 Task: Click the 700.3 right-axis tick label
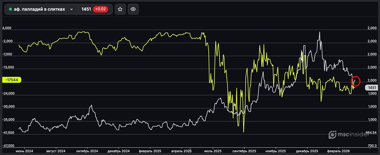(x=372, y=146)
